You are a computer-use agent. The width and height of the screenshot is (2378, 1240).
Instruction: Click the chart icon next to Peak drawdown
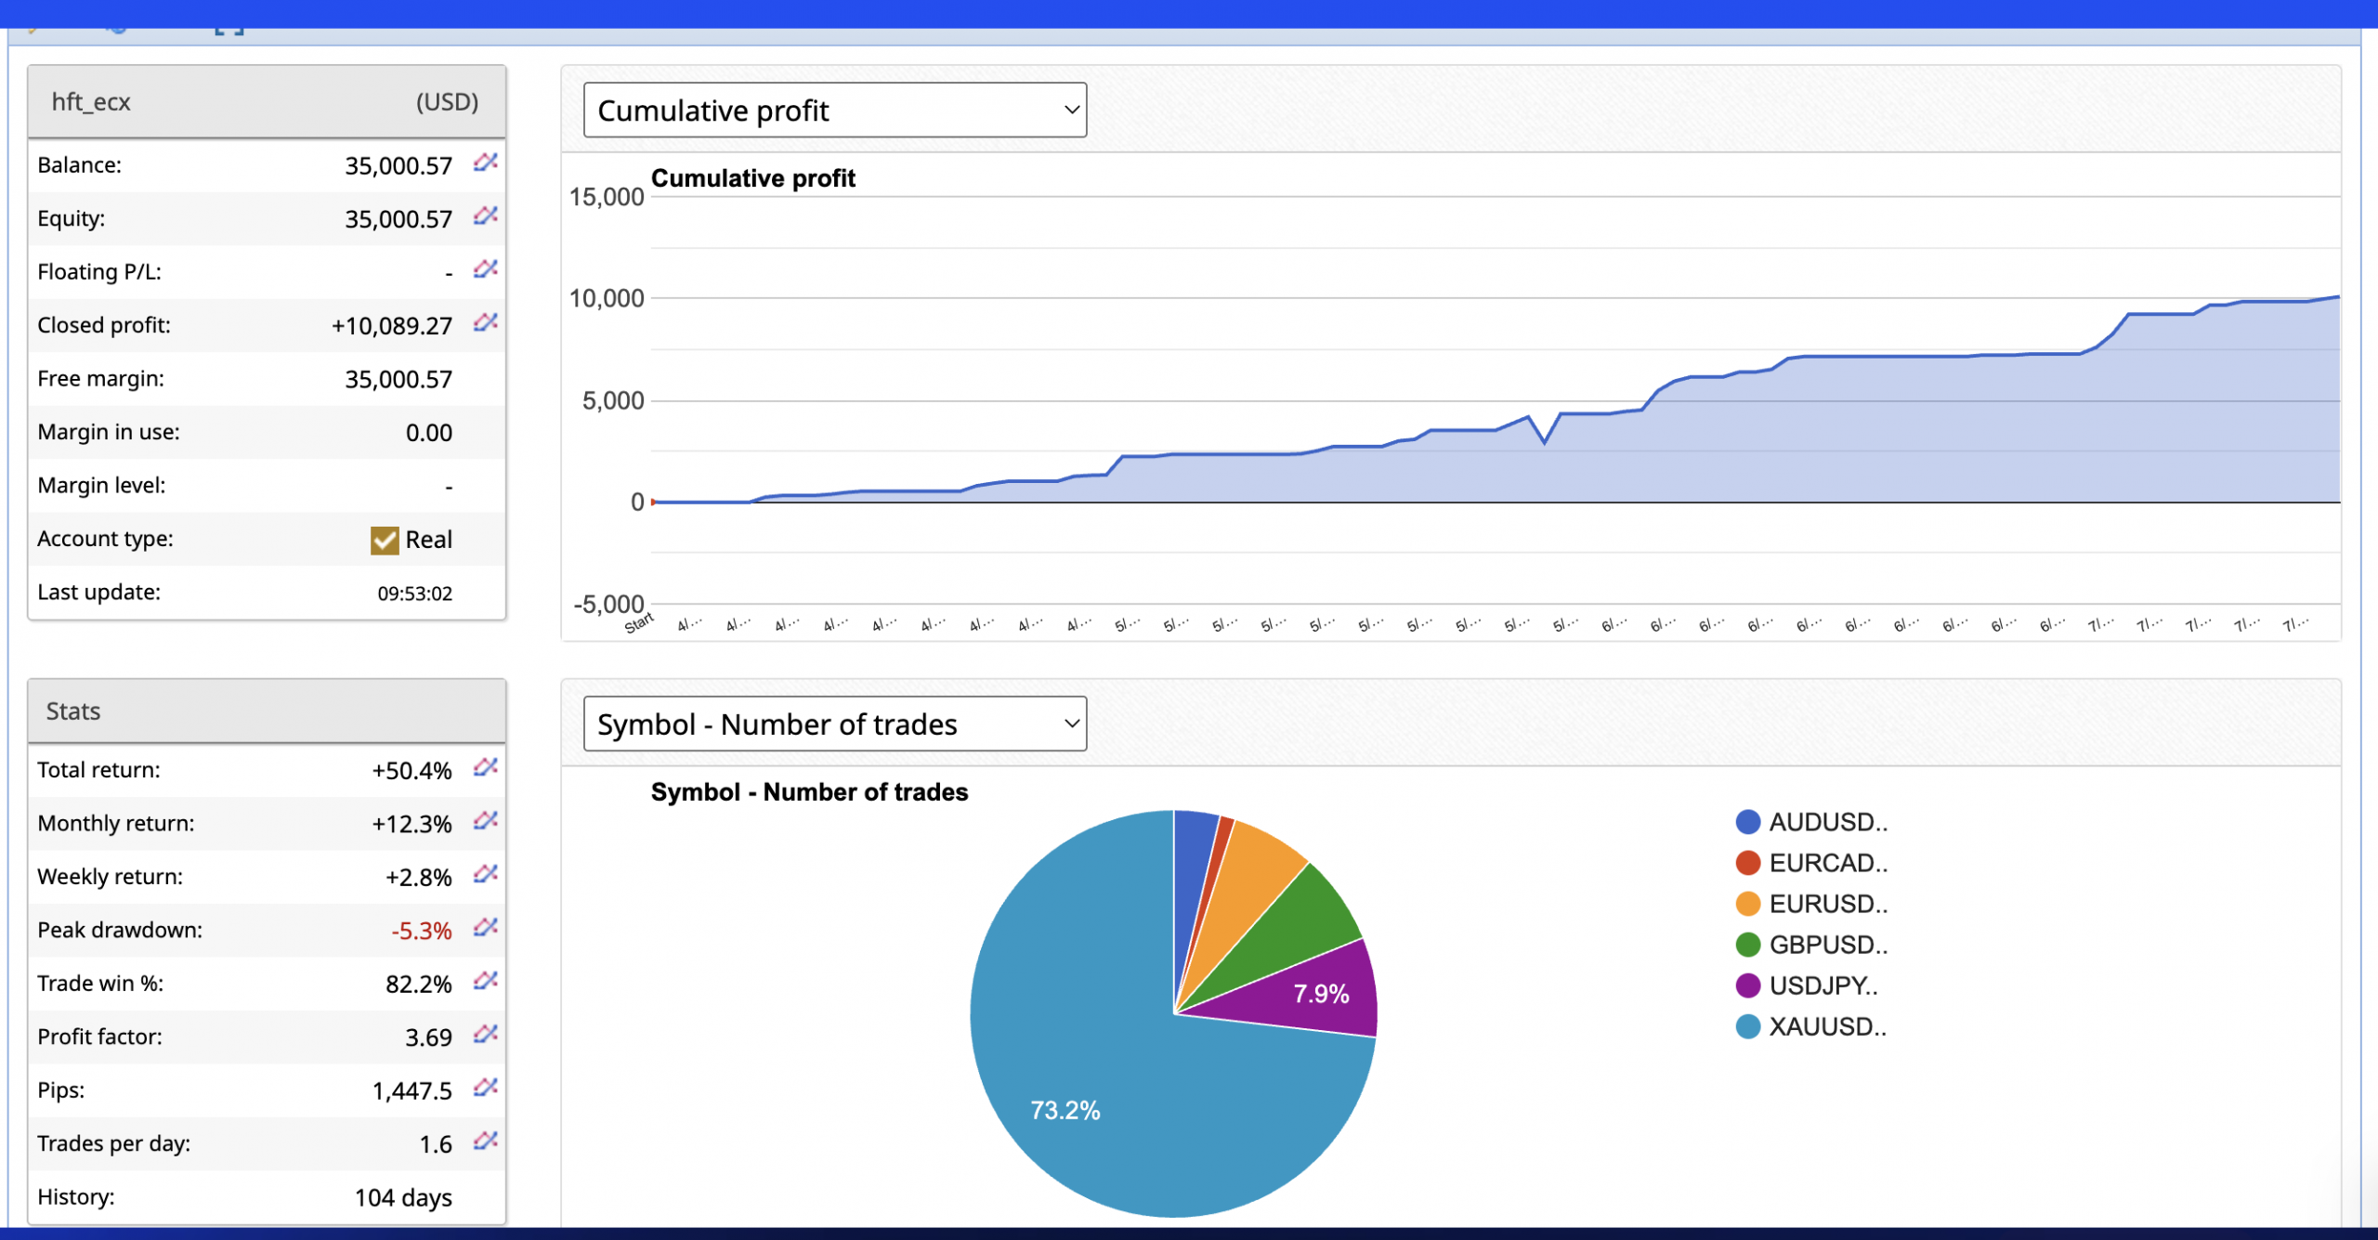coord(485,928)
